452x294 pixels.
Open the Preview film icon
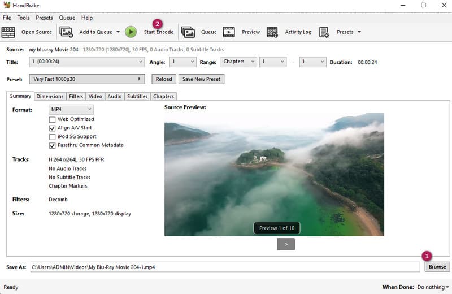tap(229, 32)
